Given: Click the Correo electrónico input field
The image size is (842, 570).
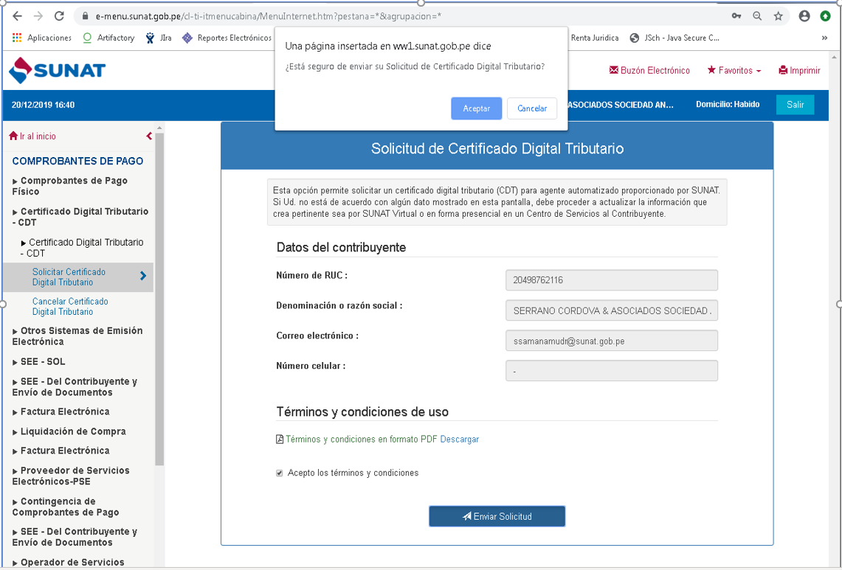Looking at the screenshot, I should click(x=611, y=341).
